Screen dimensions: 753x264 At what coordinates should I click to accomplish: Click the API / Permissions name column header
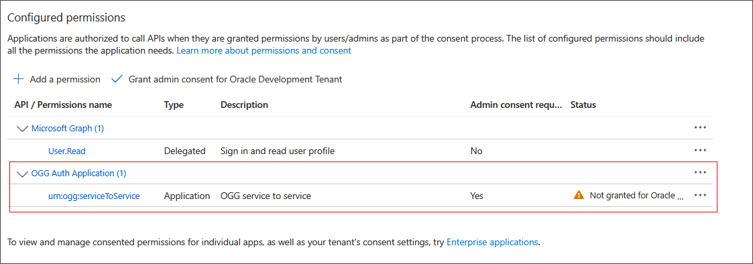tap(63, 105)
